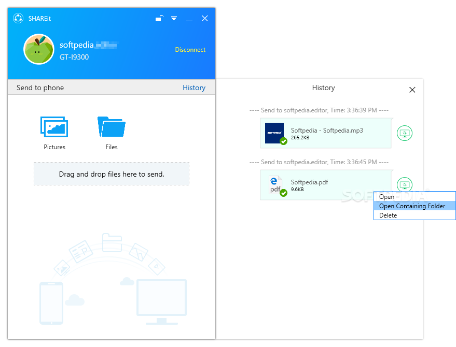This screenshot has width=456, height=347.
Task: Choose Open from the context menu
Action: pyautogui.click(x=414, y=197)
